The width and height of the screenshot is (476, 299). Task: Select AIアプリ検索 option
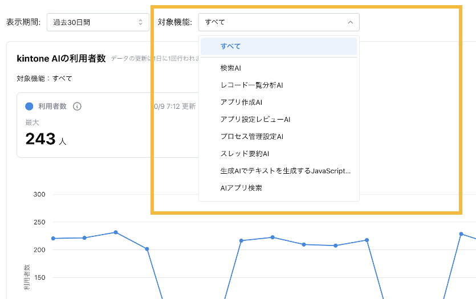(x=279, y=188)
